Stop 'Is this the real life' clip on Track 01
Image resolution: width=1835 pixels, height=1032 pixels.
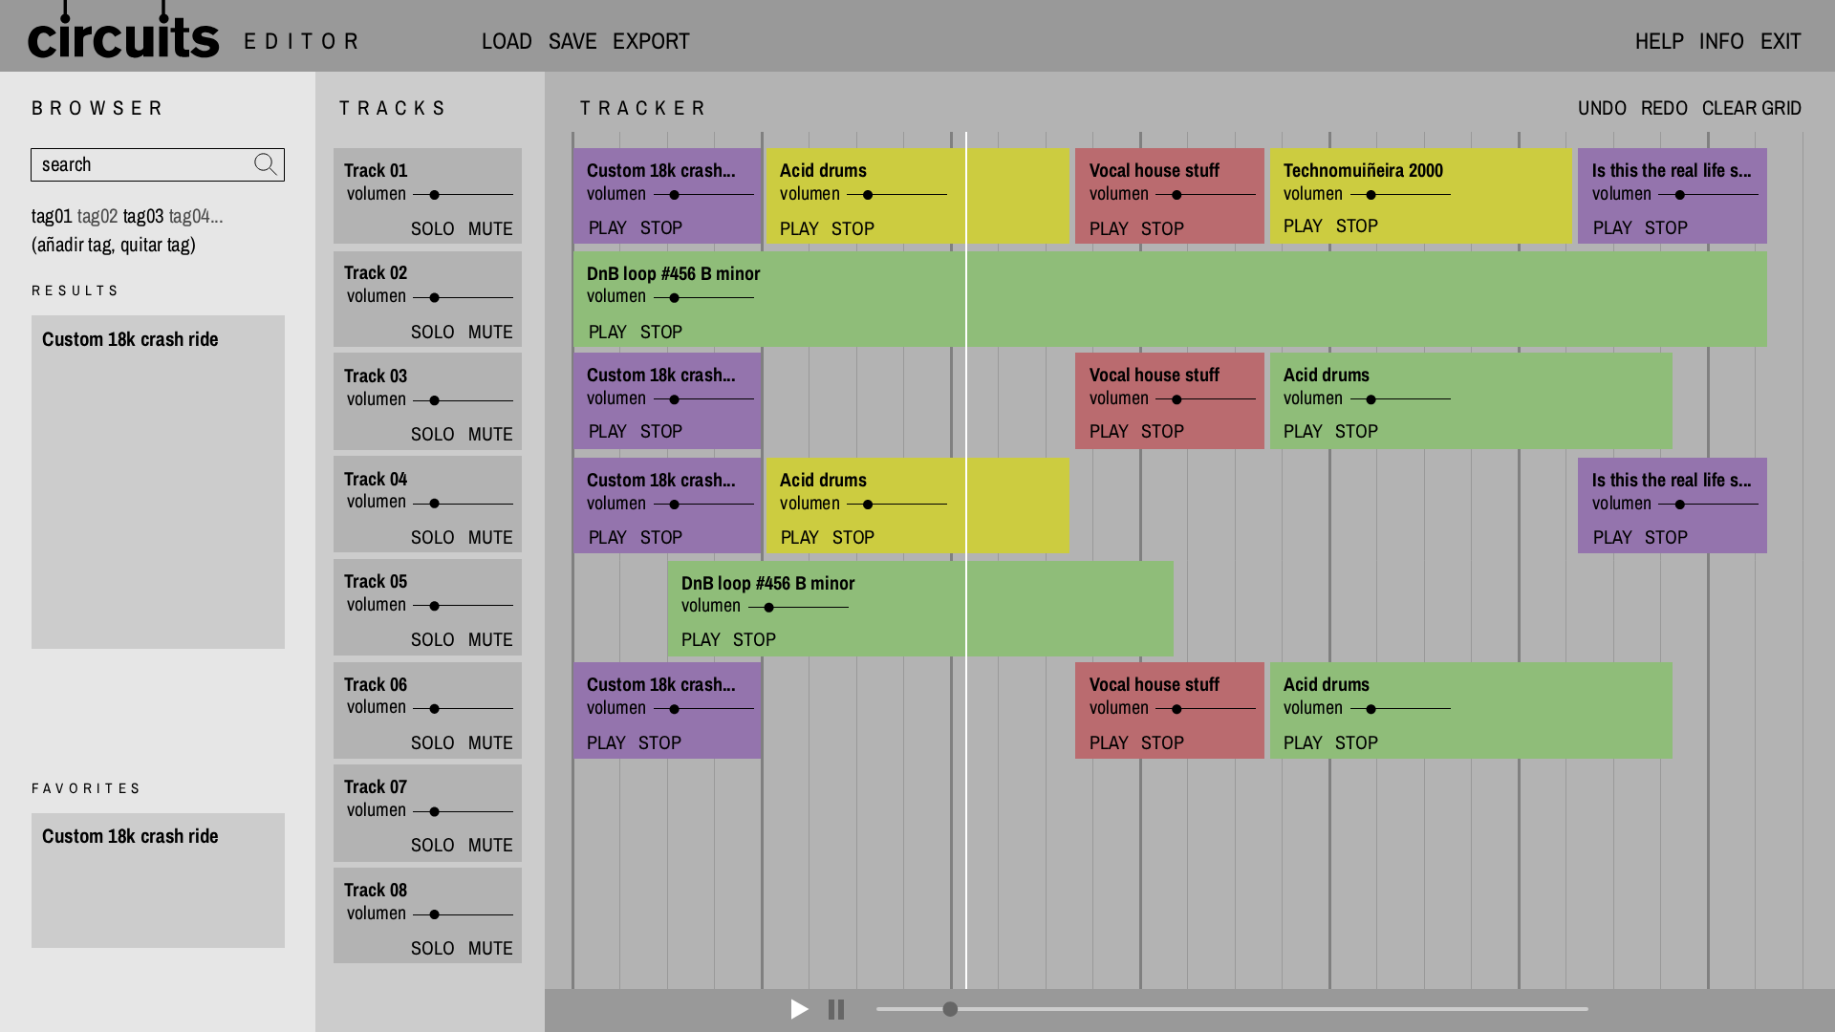(x=1666, y=227)
